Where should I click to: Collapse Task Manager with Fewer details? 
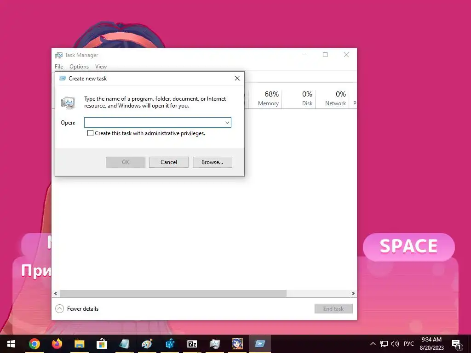tap(77, 308)
